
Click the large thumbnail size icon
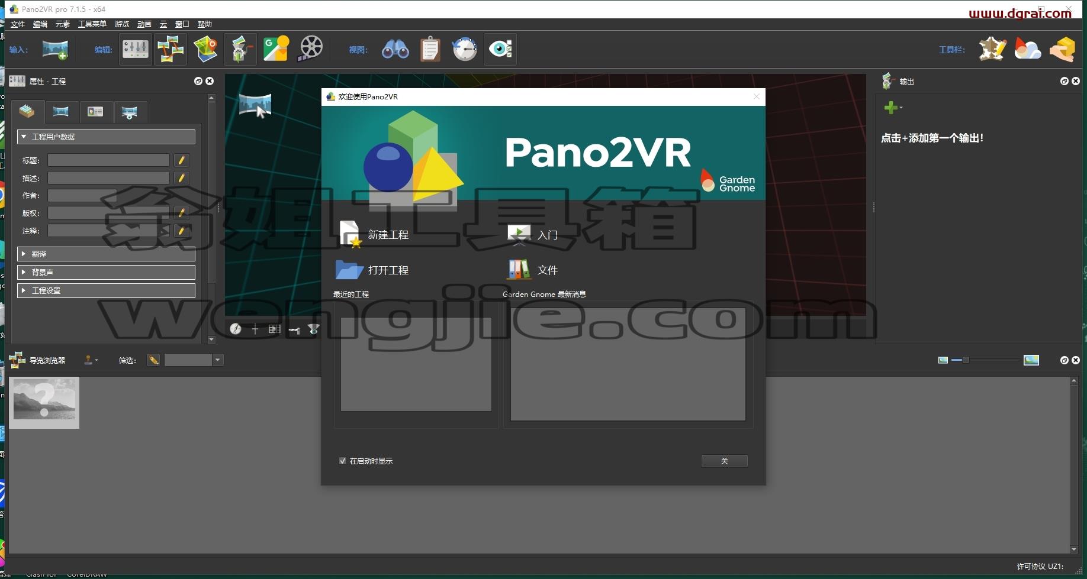[x=1031, y=360]
